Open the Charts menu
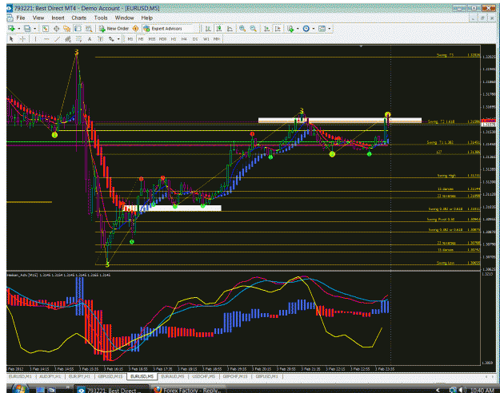This screenshot has height=393, width=500. 78,18
